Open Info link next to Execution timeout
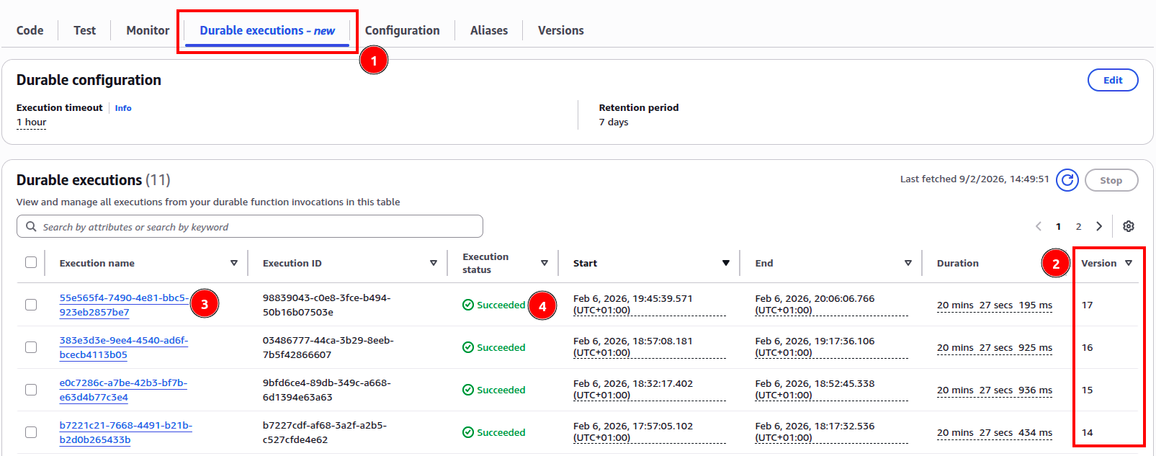The height and width of the screenshot is (456, 1156). pos(123,108)
